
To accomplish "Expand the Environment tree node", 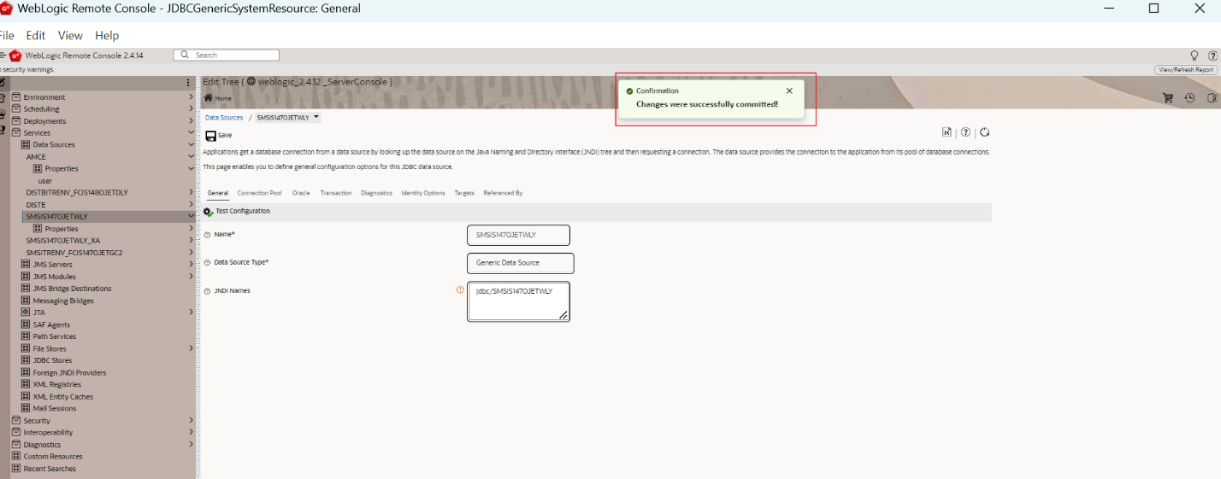I will click(191, 97).
